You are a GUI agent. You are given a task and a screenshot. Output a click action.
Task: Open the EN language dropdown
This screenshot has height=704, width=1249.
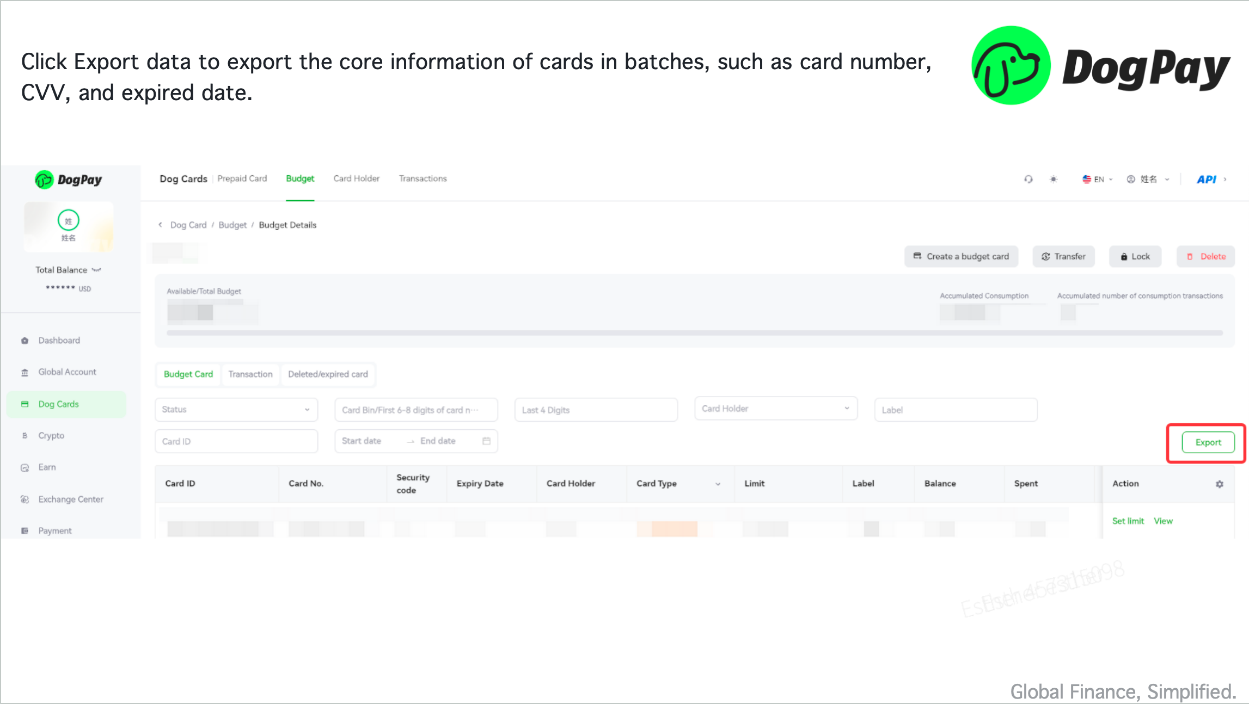click(1097, 179)
